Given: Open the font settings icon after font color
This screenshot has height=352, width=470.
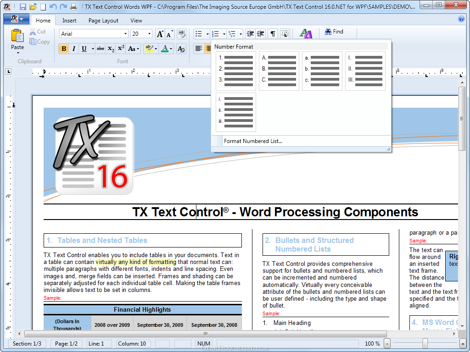Looking at the screenshot, I should click(181, 49).
